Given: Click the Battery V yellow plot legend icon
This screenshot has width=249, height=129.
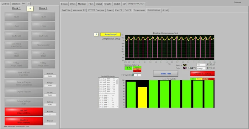Looking at the screenshot, I should pyautogui.click(x=185, y=65).
